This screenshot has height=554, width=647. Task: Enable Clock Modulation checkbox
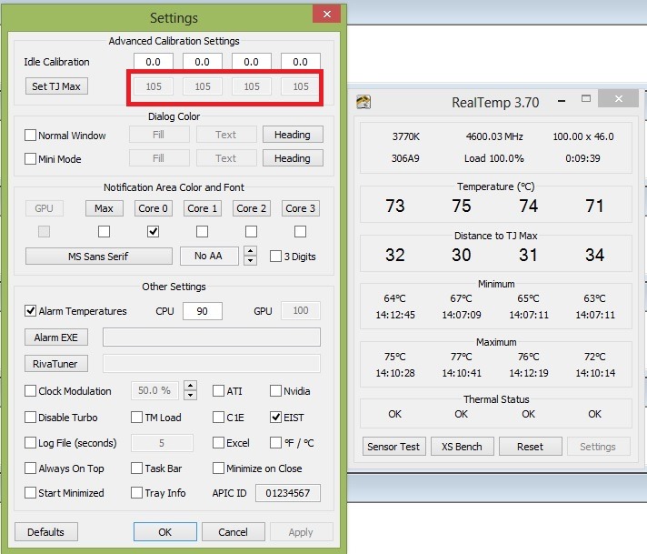(x=30, y=391)
